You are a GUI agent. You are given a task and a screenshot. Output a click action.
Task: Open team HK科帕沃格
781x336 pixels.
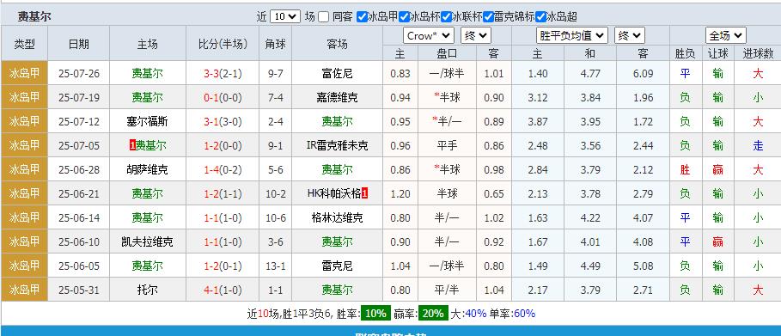coord(334,193)
